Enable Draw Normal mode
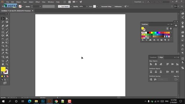 tap(2, 80)
